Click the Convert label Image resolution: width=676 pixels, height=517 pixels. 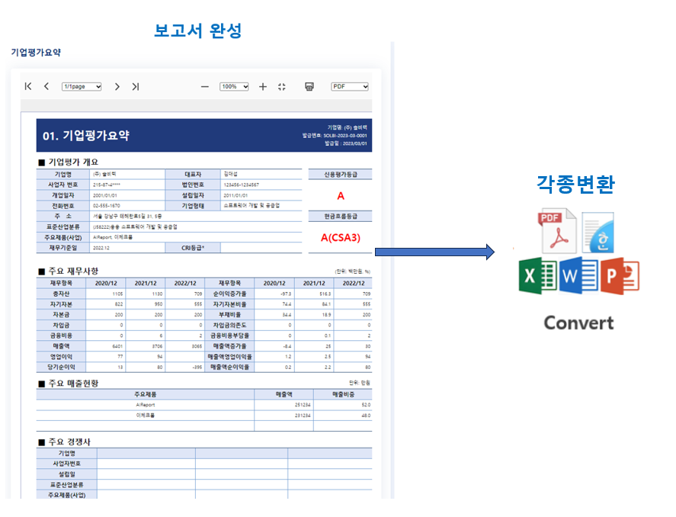(x=578, y=323)
